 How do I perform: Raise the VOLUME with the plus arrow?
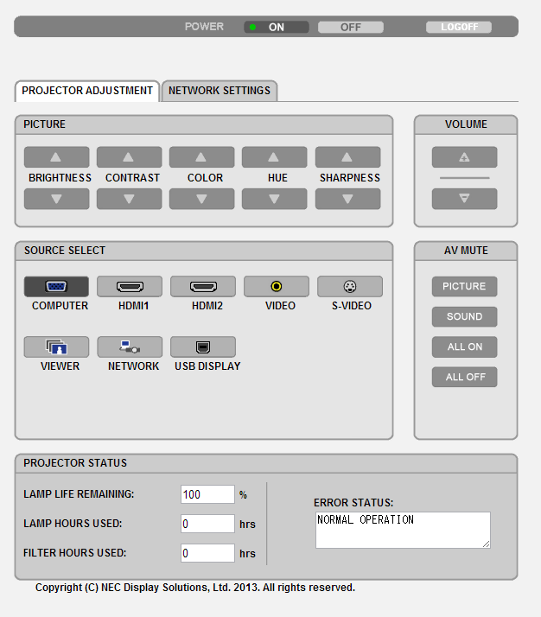pos(464,157)
